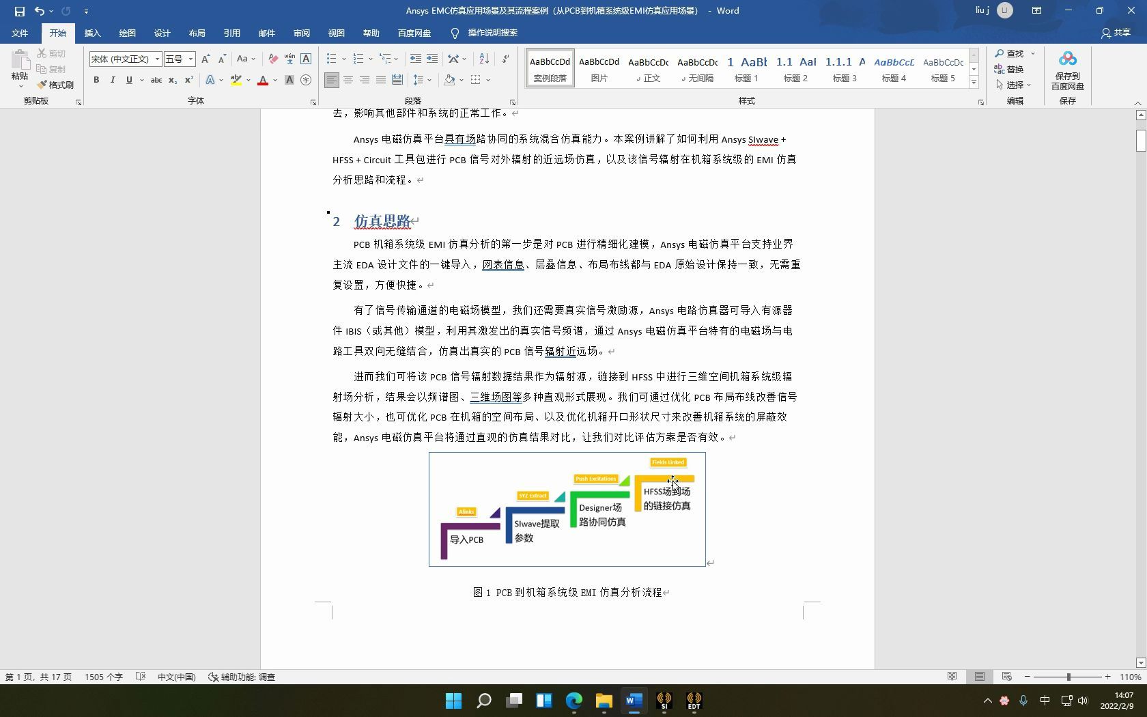Open the line spacing dropdown
The width and height of the screenshot is (1147, 717).
point(423,80)
